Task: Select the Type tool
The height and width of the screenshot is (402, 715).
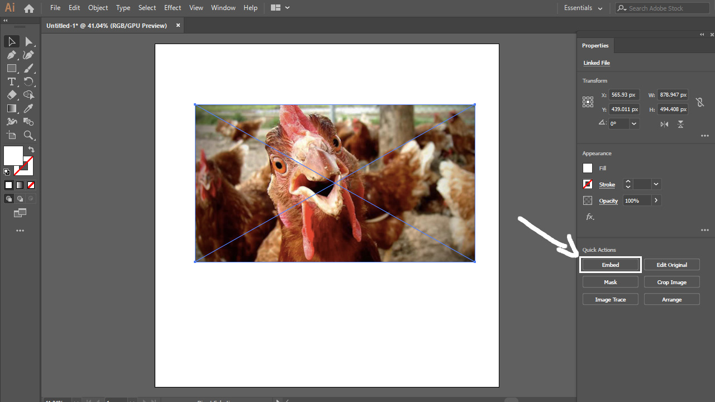Action: (x=11, y=82)
